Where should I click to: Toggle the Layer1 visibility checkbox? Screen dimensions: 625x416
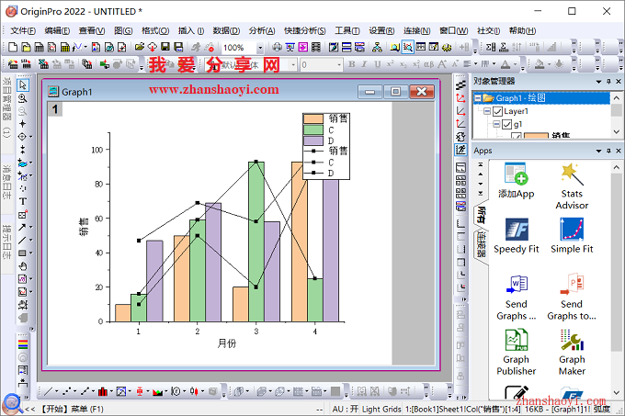point(497,111)
